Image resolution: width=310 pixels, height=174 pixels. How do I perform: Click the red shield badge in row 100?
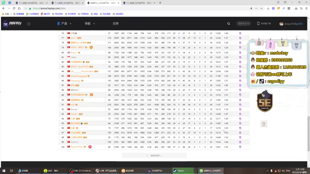pyautogui.click(x=90, y=147)
